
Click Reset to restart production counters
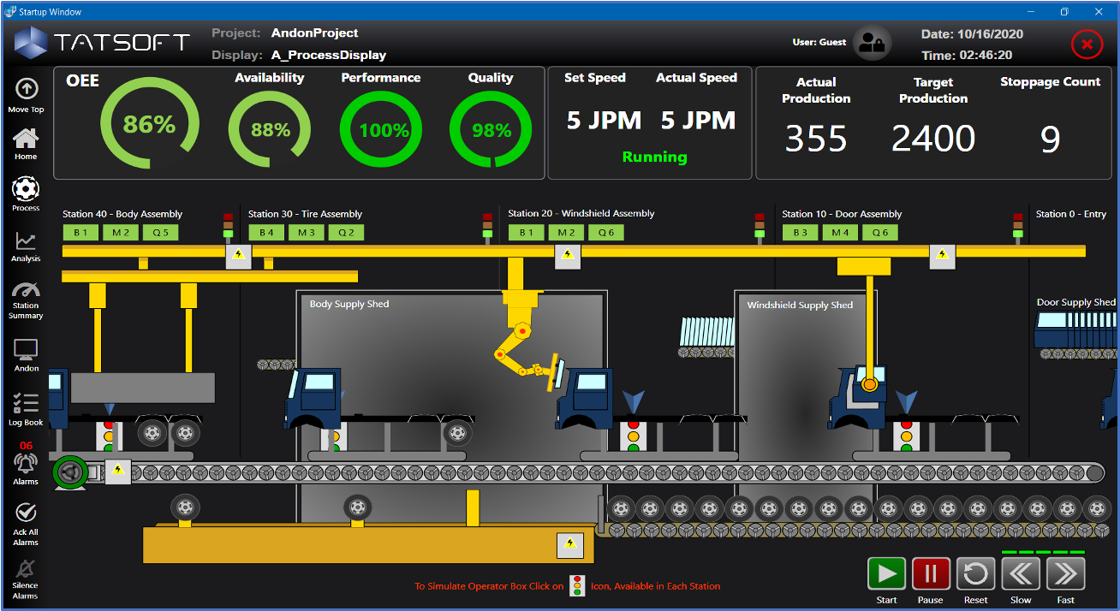(975, 574)
